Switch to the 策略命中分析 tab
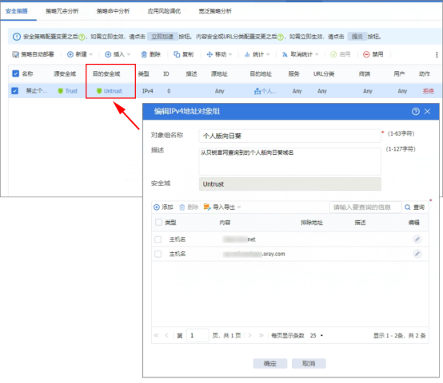 (113, 11)
